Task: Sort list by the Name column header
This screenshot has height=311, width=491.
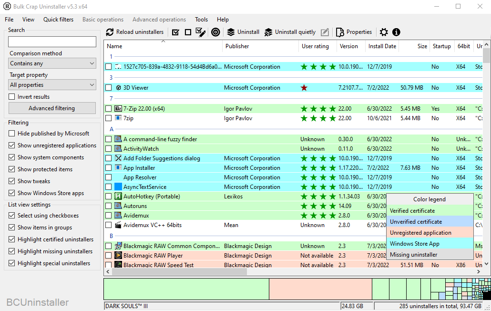Action: pyautogui.click(x=114, y=46)
